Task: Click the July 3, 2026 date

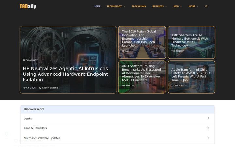Action: point(29,88)
